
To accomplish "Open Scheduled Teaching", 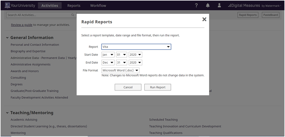I will (x=163, y=120).
